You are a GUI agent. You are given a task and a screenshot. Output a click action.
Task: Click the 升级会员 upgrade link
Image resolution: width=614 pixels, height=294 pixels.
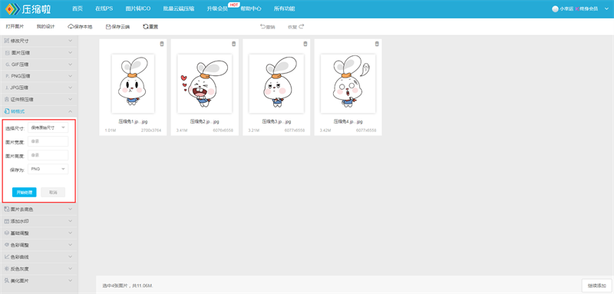pos(217,8)
